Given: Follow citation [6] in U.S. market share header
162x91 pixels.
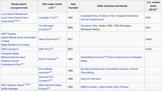Looking at the screenshot, I should (156, 9).
